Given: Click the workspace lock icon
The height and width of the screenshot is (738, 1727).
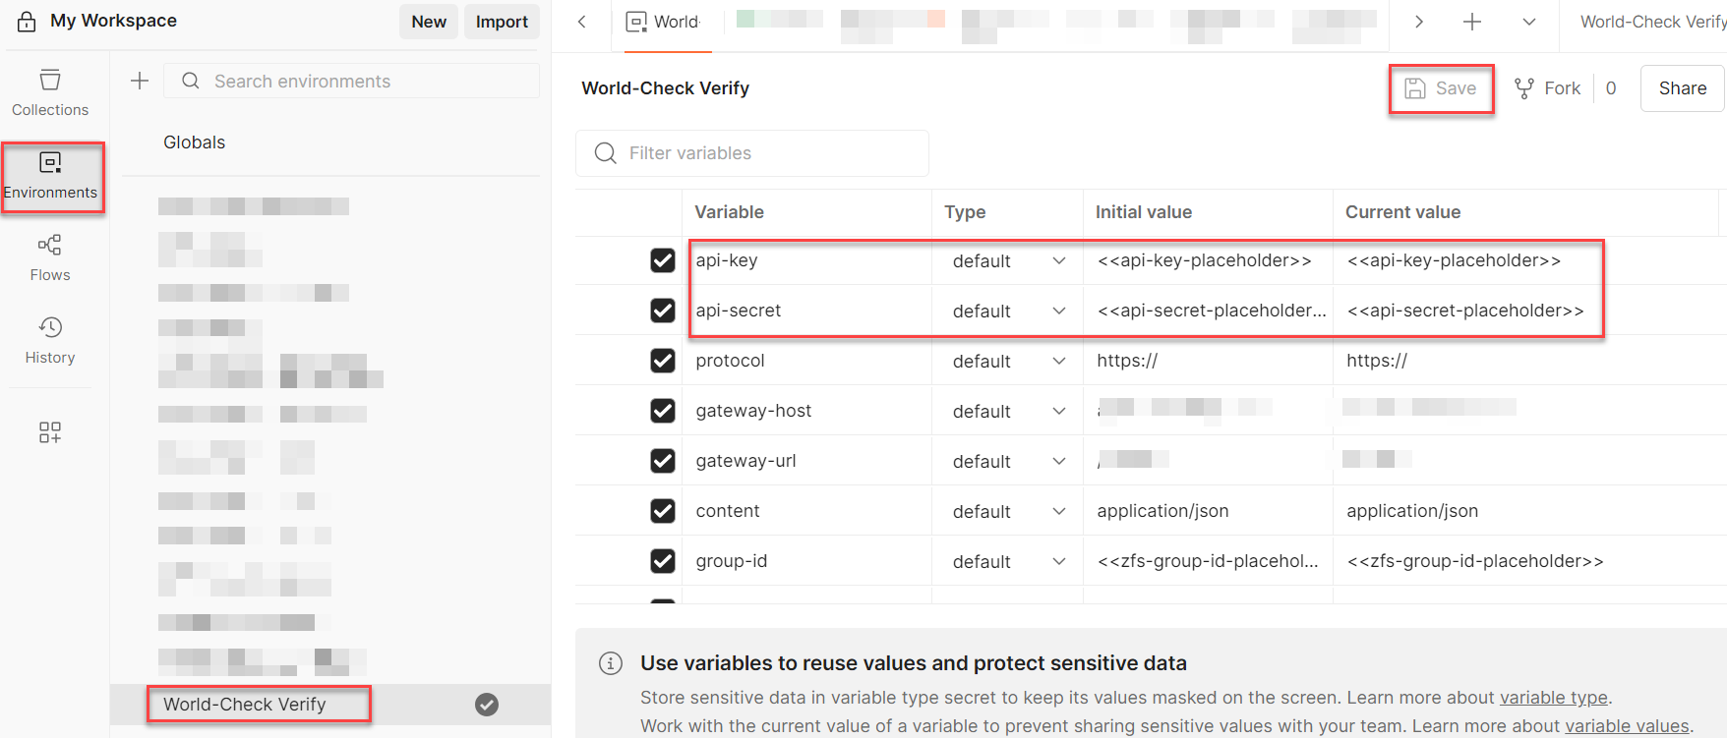Looking at the screenshot, I should (27, 21).
